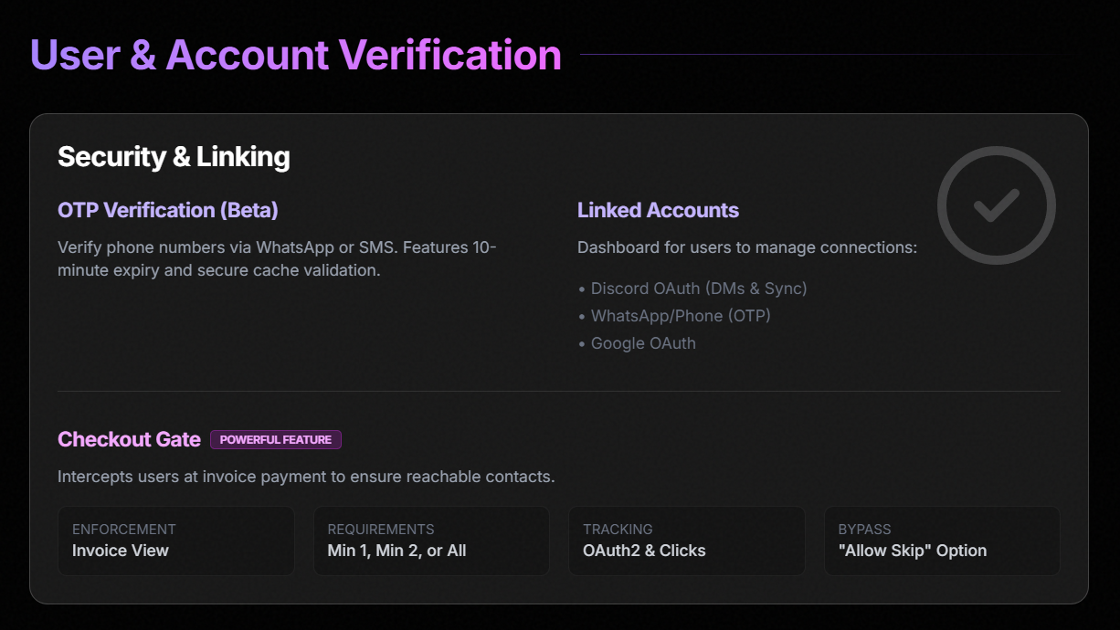Image resolution: width=1120 pixels, height=630 pixels.
Task: Click the 'Intercepts users at invoice payment' text
Action: tap(305, 477)
